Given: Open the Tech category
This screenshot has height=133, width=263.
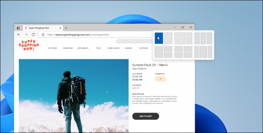Looking at the screenshot, I should 99,48.
